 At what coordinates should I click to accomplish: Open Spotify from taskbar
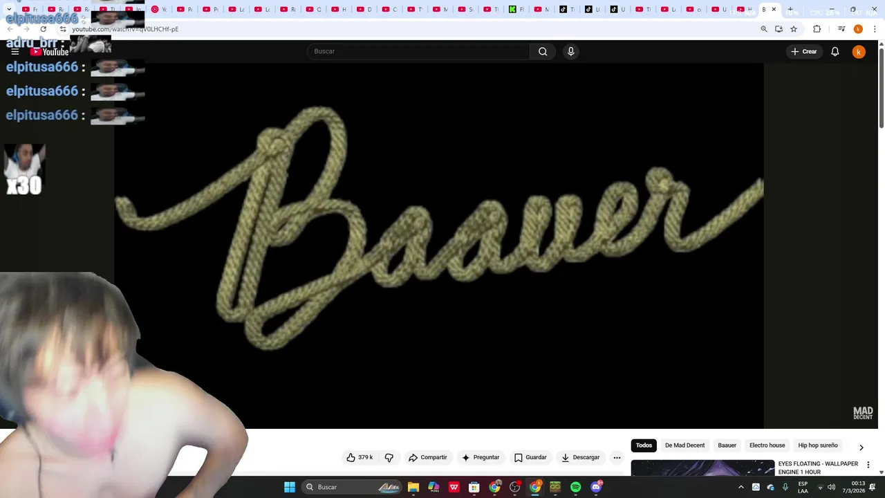[576, 487]
